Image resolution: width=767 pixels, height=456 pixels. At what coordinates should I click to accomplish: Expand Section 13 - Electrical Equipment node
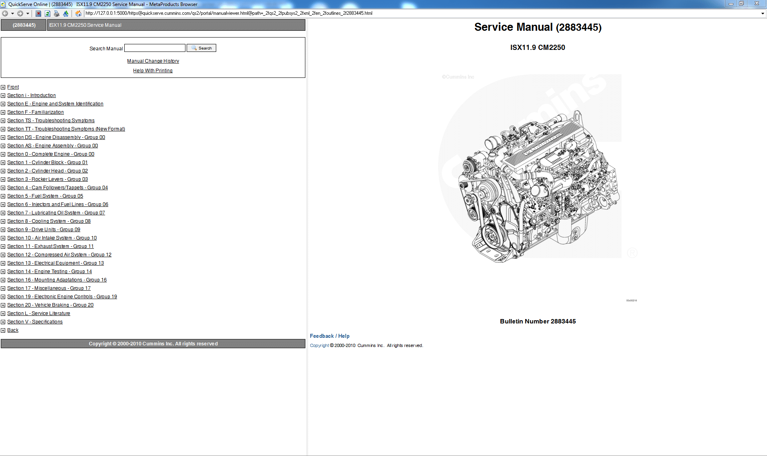click(x=3, y=263)
